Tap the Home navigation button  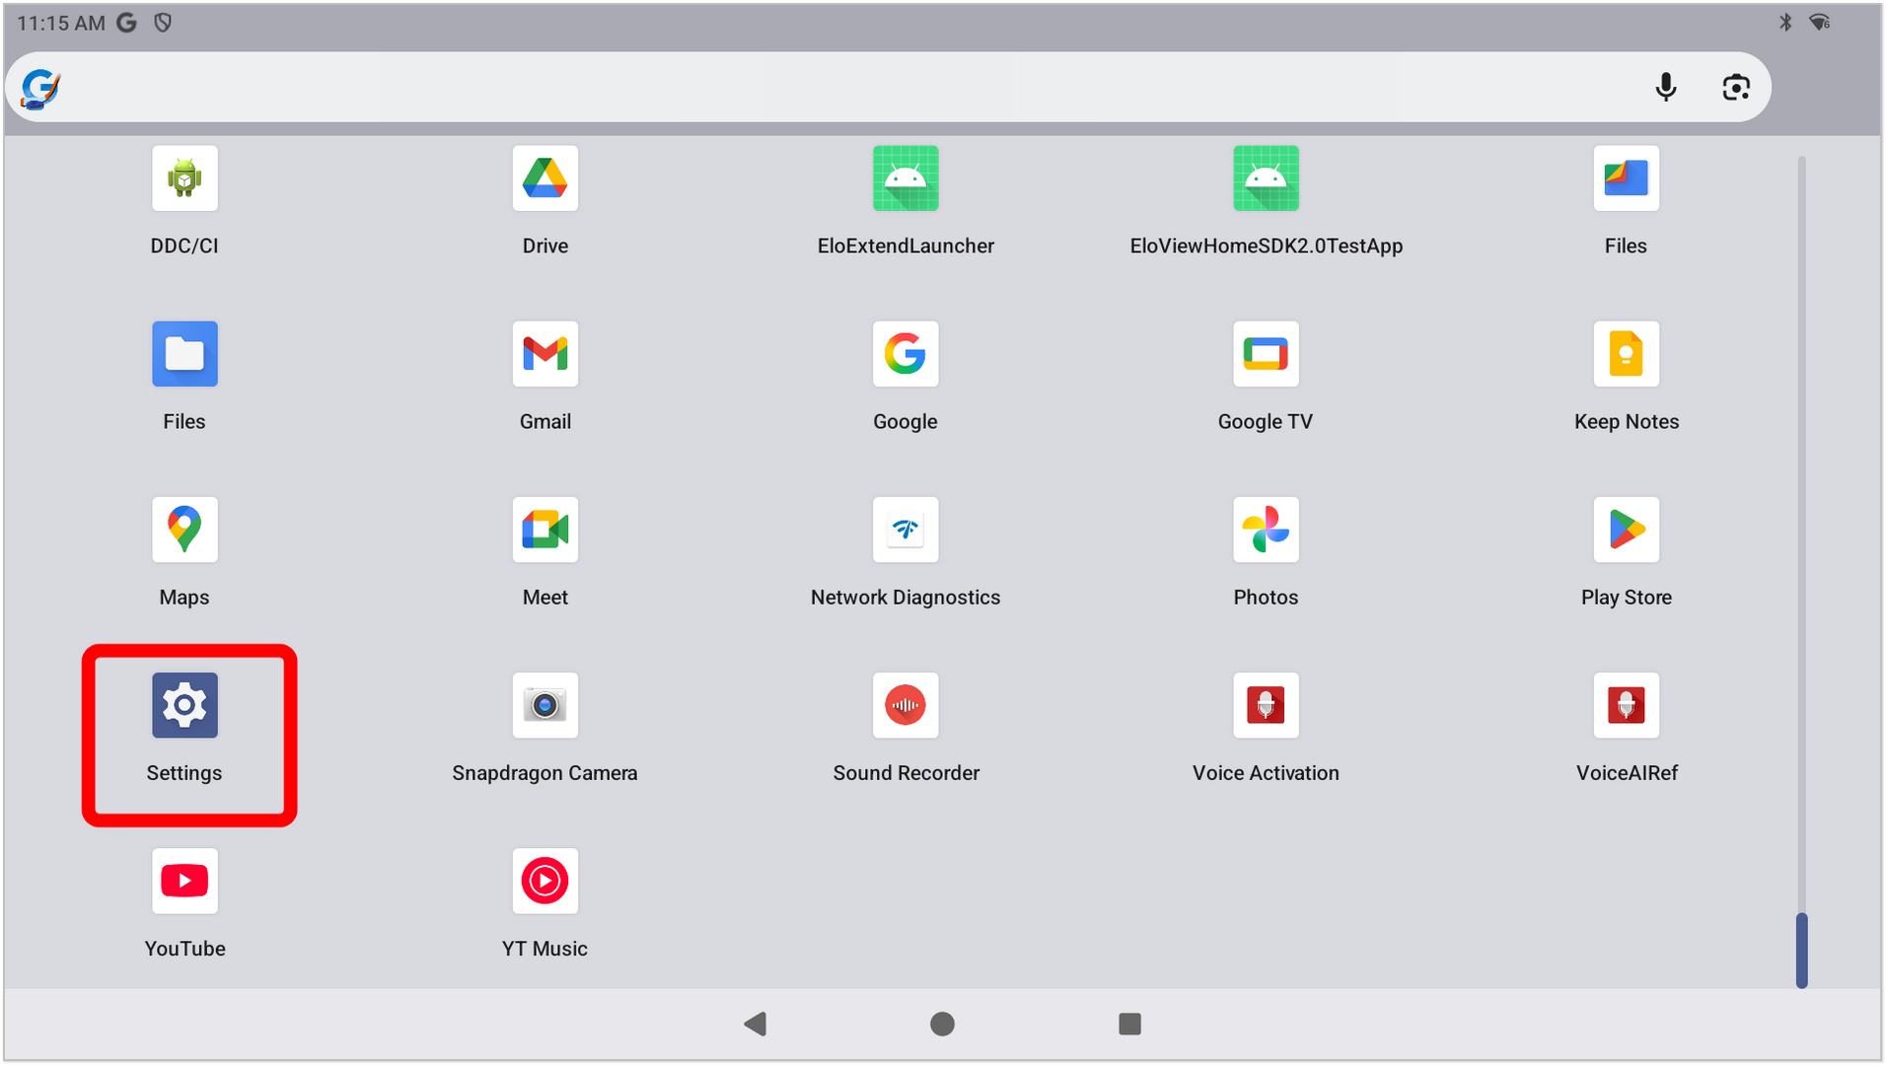[x=942, y=1024]
